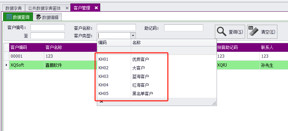Select KH02 大客户 in dropdown list

(x=157, y=68)
